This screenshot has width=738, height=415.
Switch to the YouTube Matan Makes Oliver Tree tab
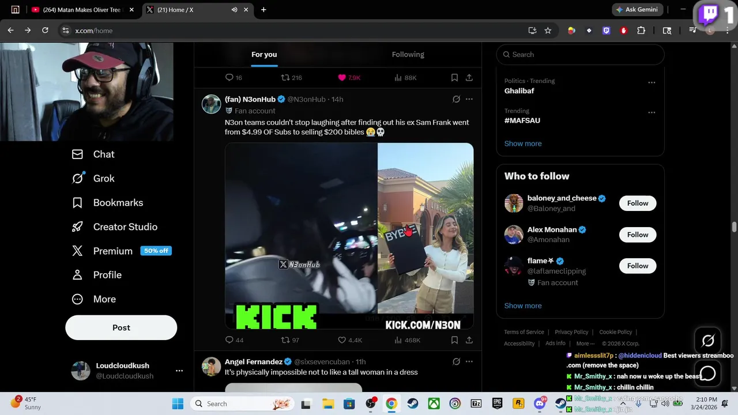pyautogui.click(x=83, y=10)
